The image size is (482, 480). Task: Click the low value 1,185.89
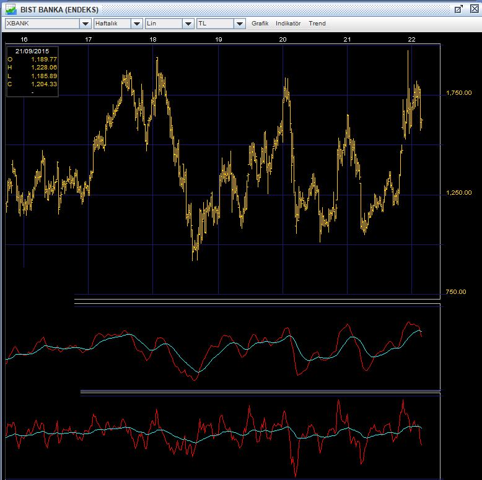point(44,76)
